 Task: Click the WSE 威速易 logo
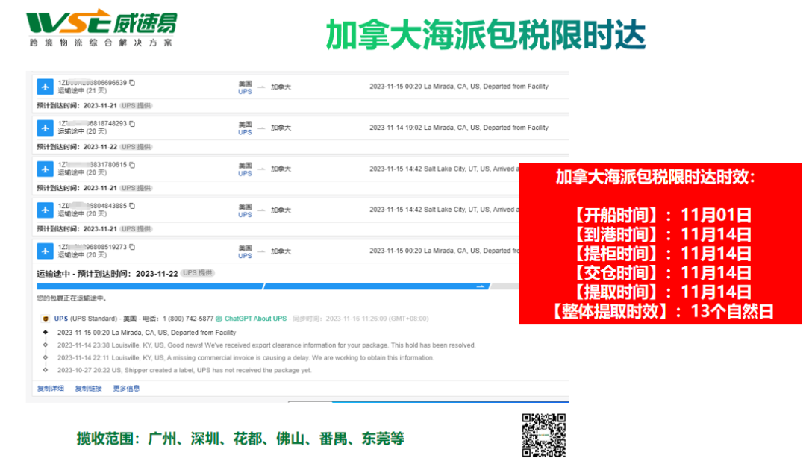coord(100,28)
